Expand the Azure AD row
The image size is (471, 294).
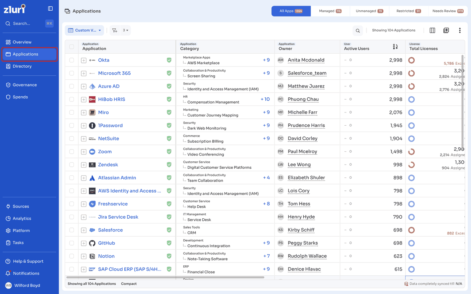(x=84, y=86)
